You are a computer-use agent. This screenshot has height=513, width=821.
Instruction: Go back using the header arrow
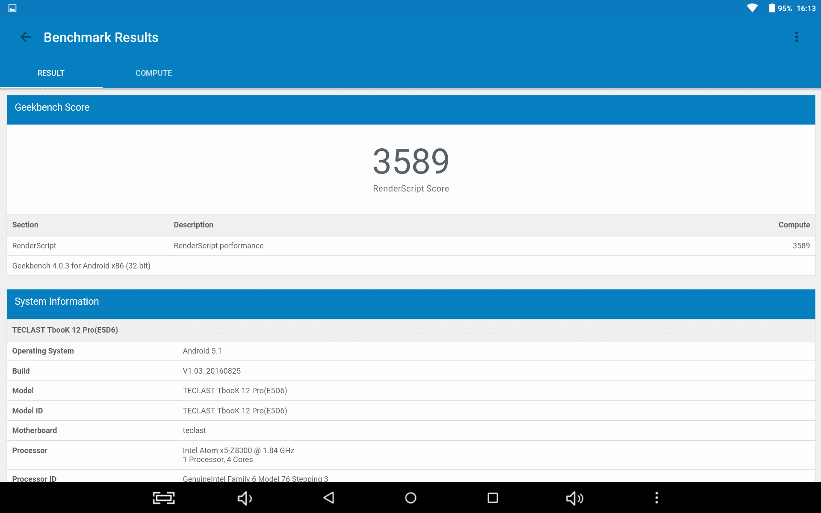point(26,37)
